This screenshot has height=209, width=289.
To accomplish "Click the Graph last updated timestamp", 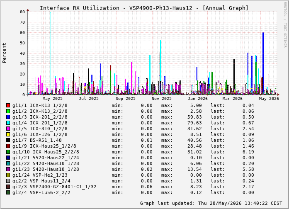I will coord(211,203).
